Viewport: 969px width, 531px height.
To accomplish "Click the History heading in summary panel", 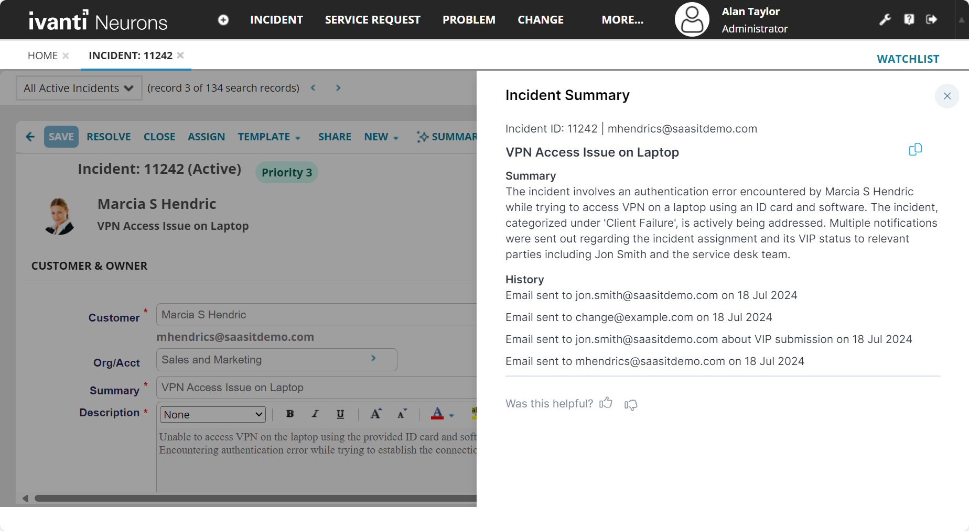I will 525,280.
